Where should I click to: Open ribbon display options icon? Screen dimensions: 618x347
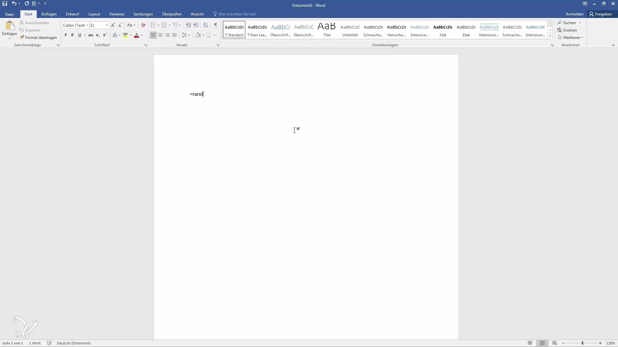pos(585,4)
